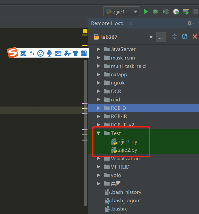Run the zijie1 configuration
This screenshot has width=199, height=214.
146,12
